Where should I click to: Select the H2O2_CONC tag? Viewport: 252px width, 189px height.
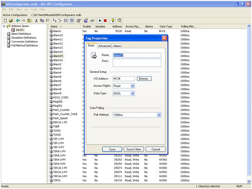61,97
